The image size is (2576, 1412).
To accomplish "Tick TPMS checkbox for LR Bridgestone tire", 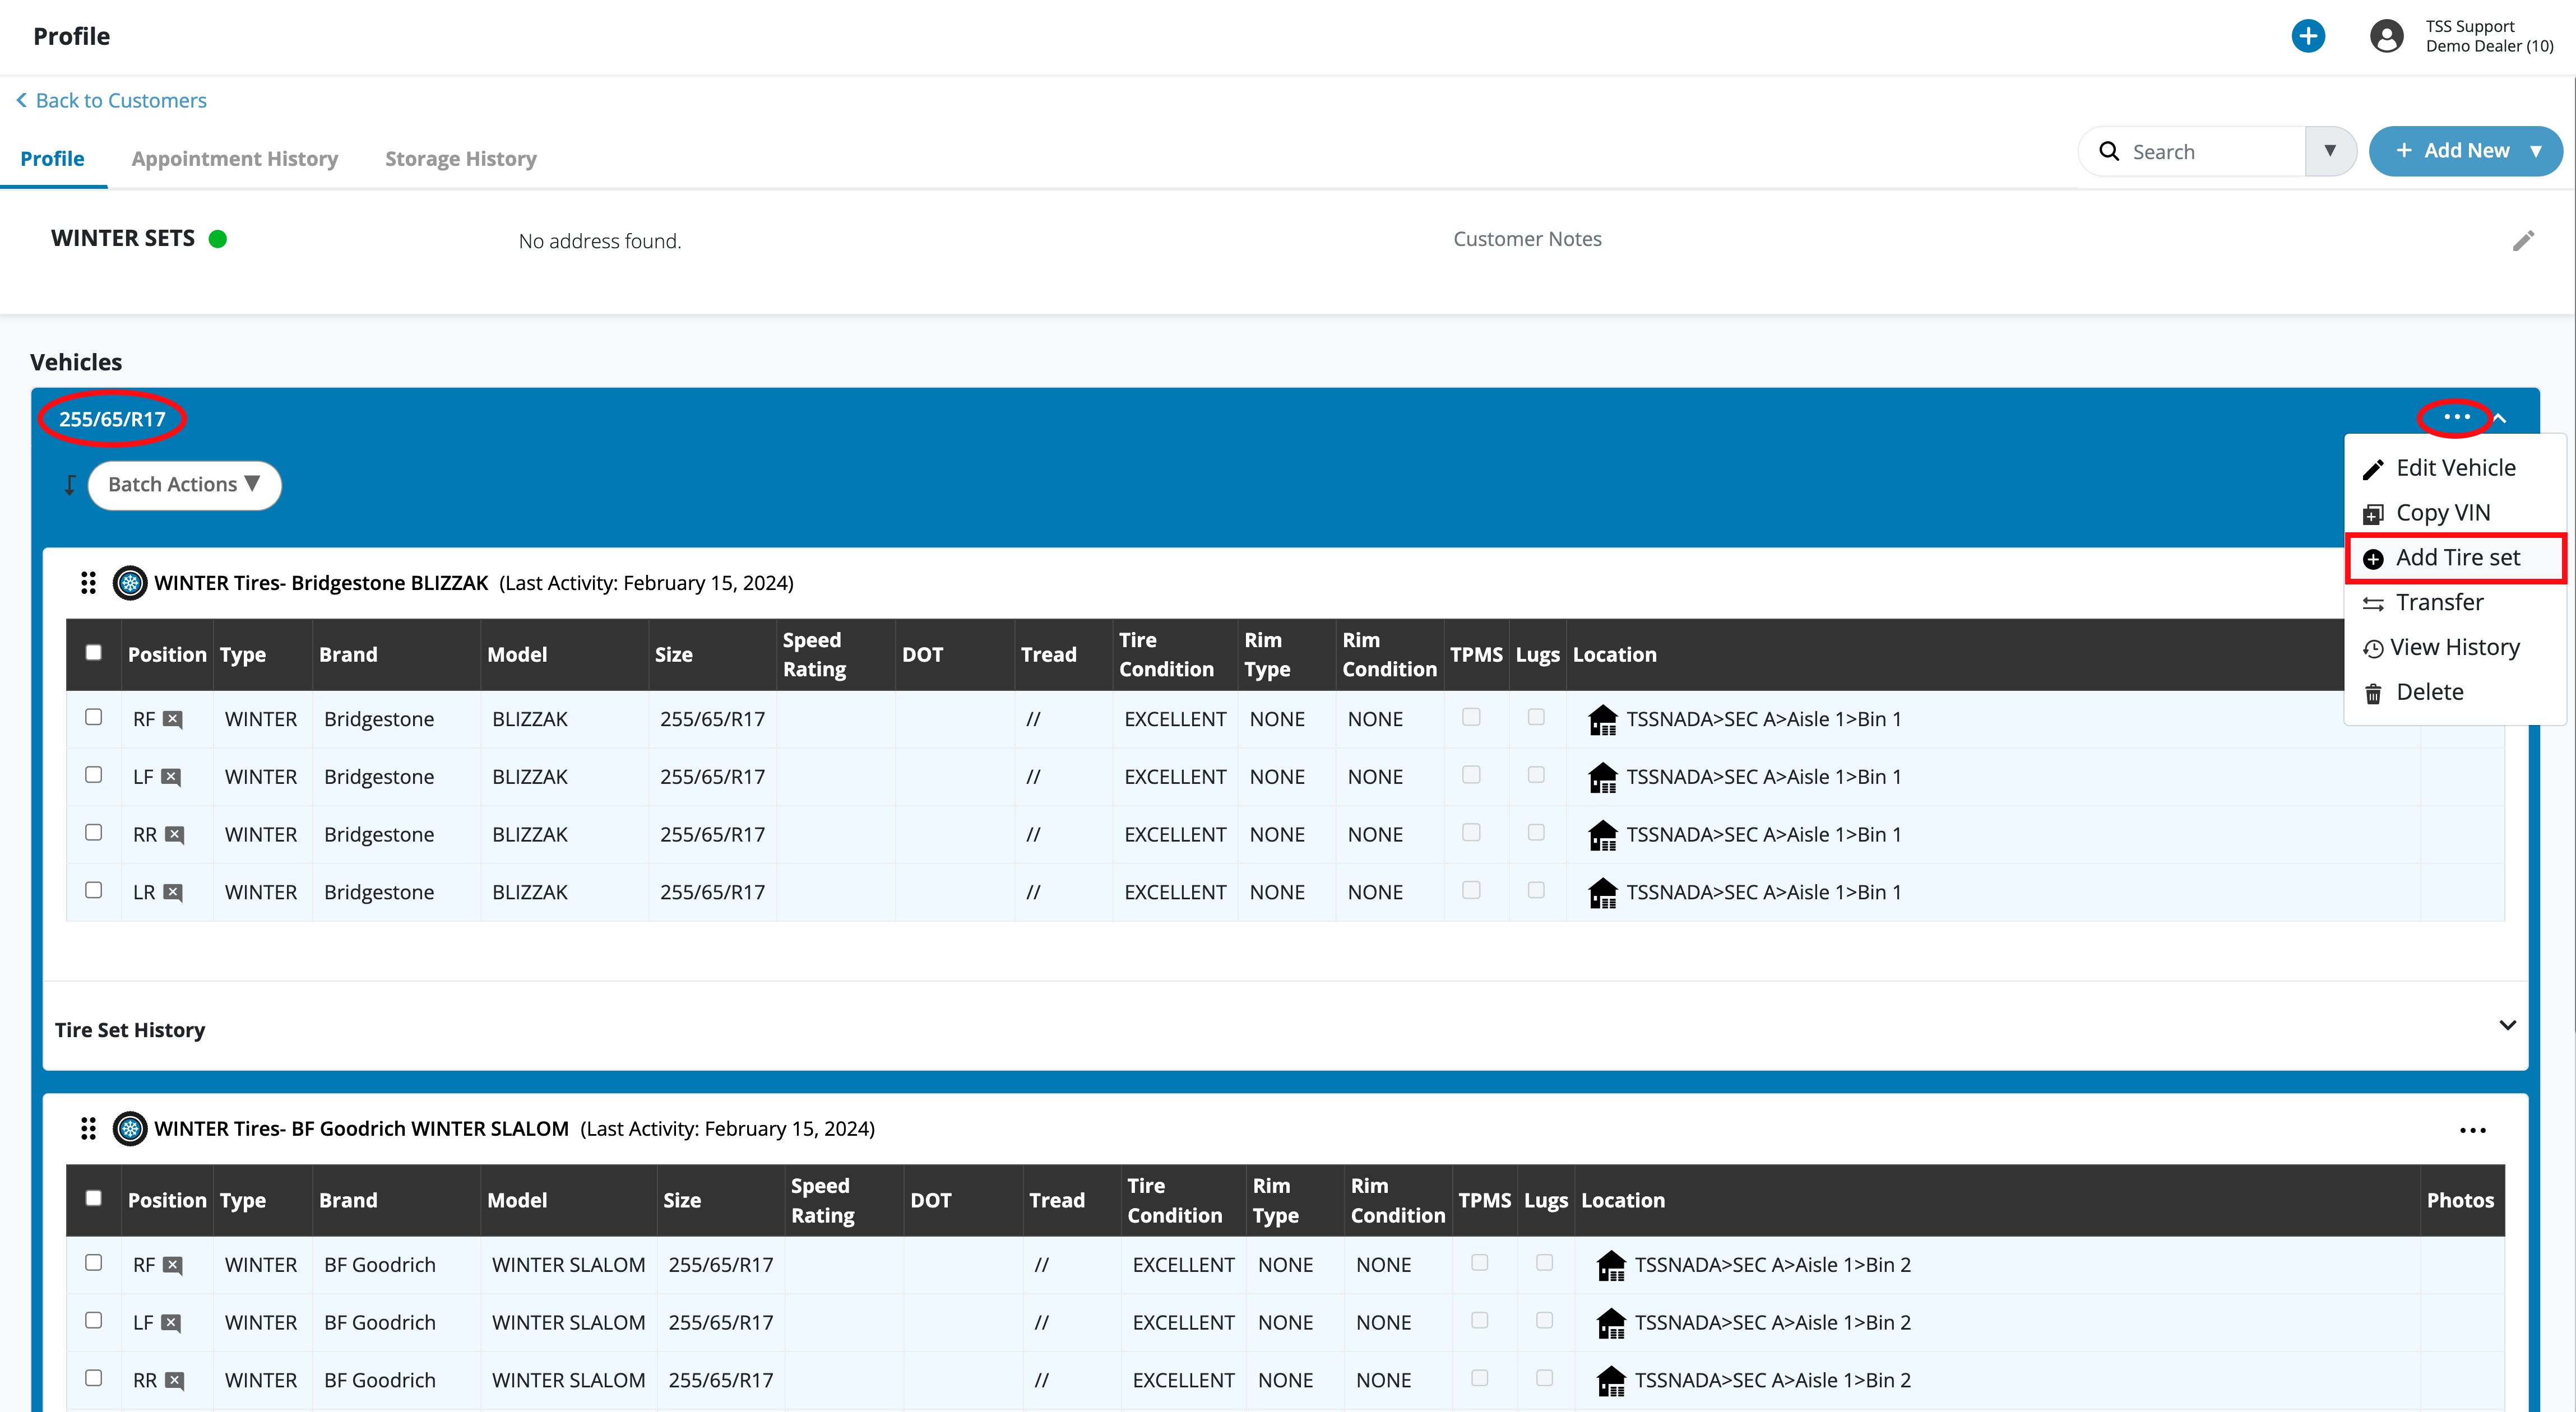I will pyautogui.click(x=1471, y=890).
